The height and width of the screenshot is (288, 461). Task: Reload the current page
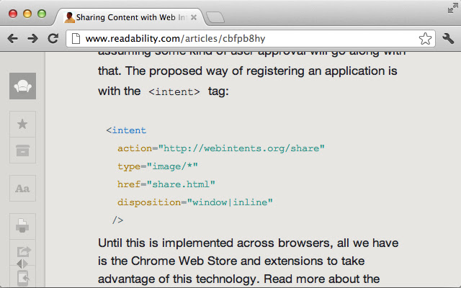[53, 38]
